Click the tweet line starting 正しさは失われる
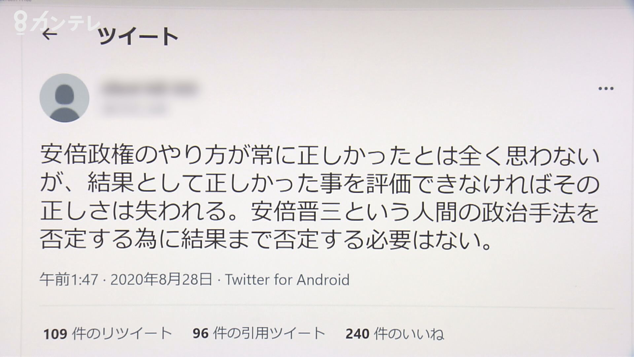Viewport: 634px width, 357px height. point(320,212)
